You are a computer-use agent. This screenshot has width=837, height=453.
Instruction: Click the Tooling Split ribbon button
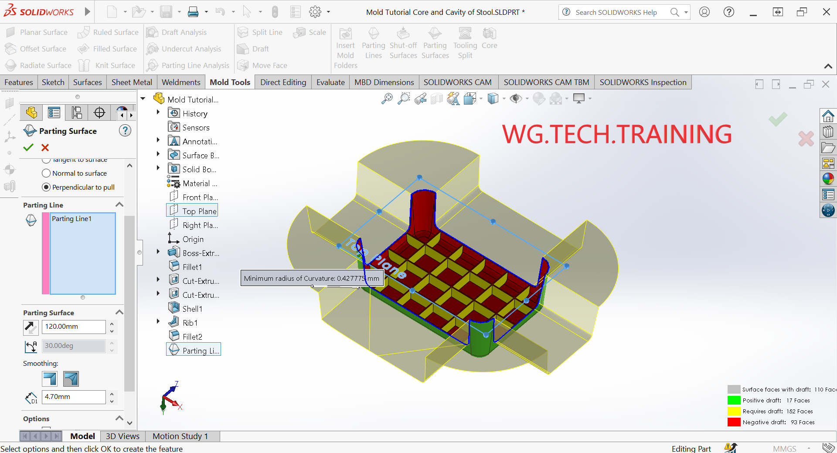465,44
